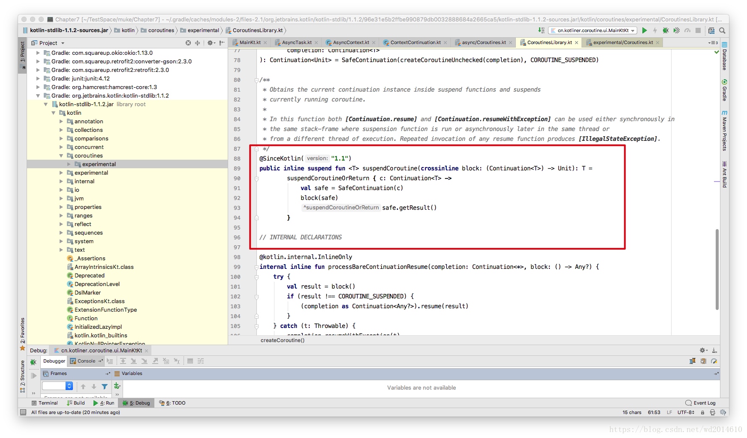Open the 6: TODO tool window
747x438 pixels.
click(172, 403)
